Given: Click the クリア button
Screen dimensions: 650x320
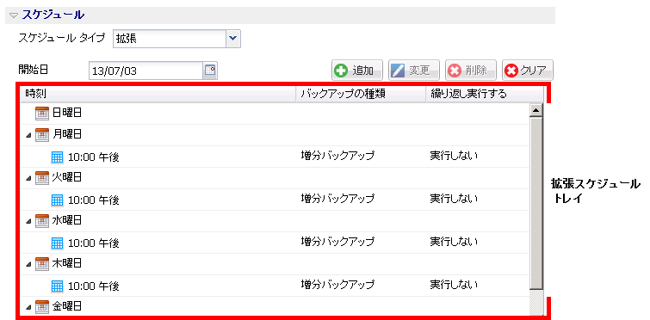Looking at the screenshot, I should [528, 71].
